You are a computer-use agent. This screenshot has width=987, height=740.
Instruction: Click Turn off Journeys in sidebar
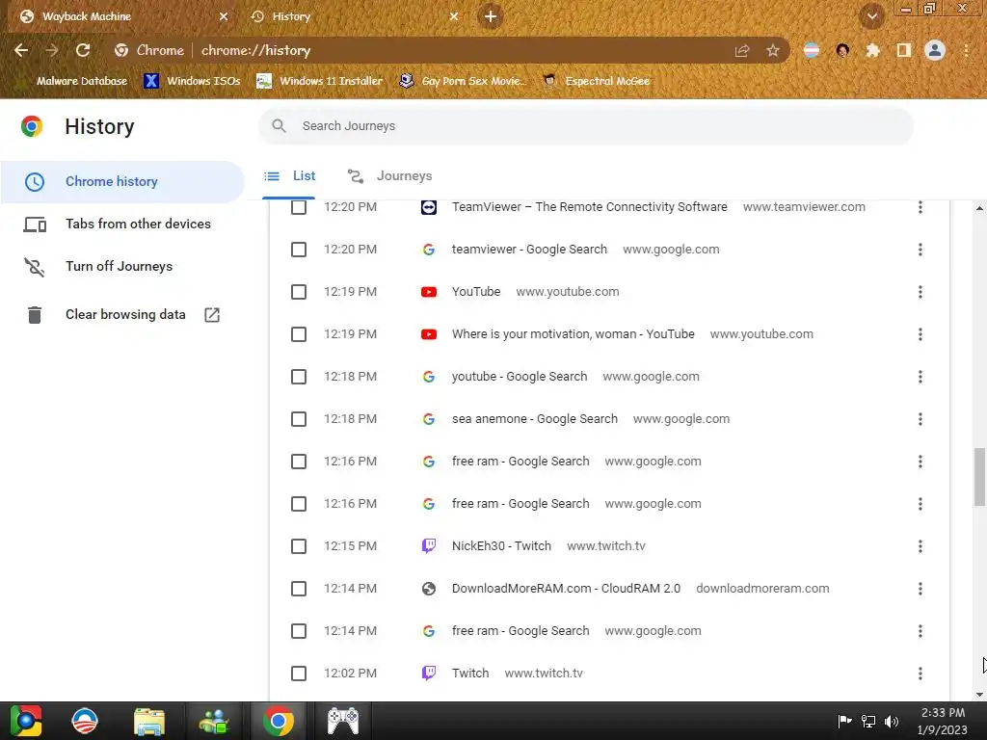pyautogui.click(x=122, y=266)
